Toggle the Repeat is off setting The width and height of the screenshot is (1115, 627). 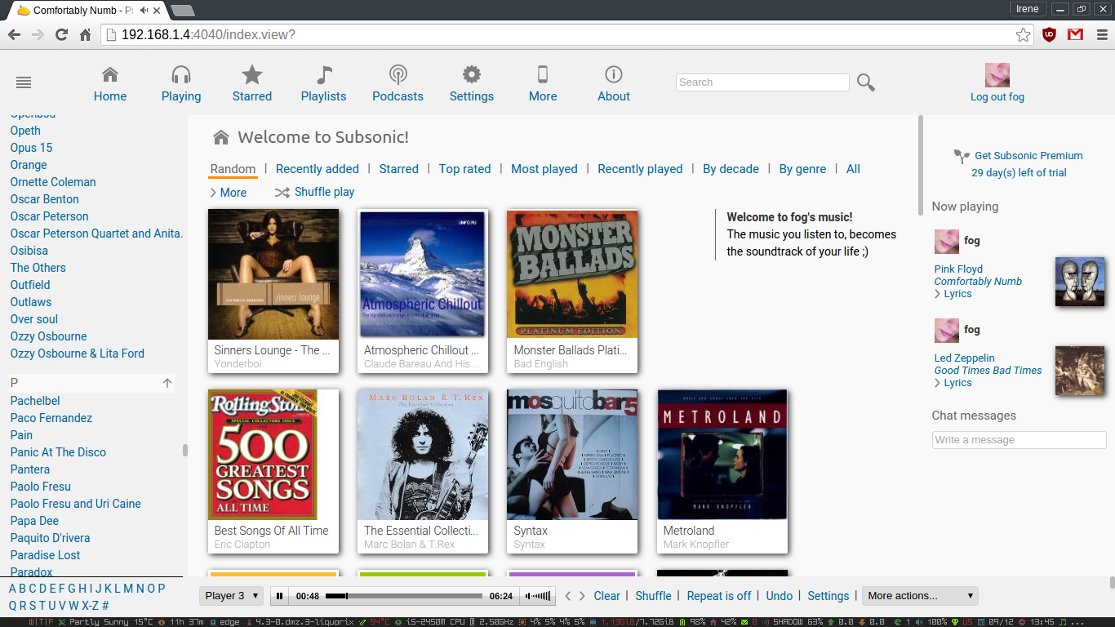click(718, 596)
